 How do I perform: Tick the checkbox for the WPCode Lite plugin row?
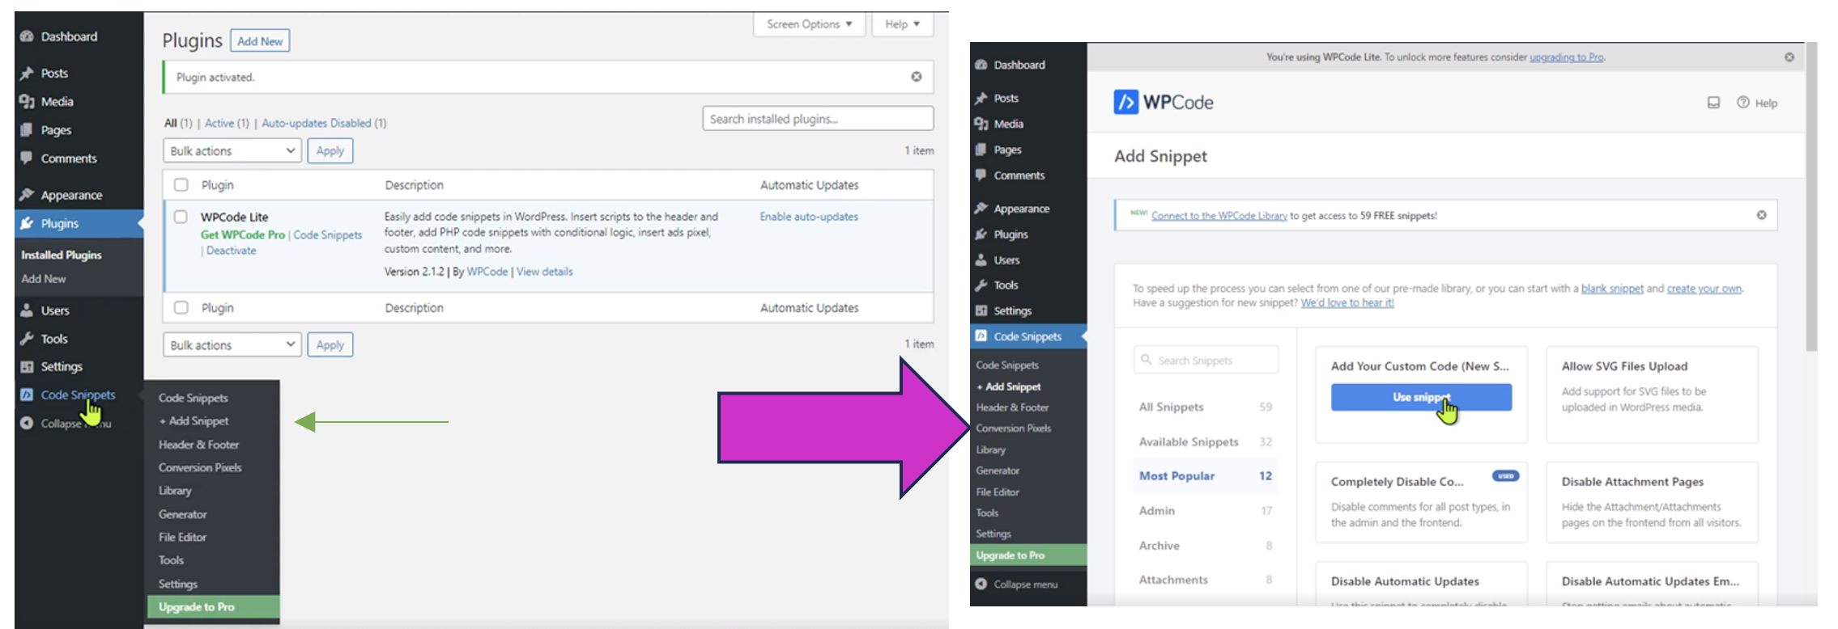[181, 217]
